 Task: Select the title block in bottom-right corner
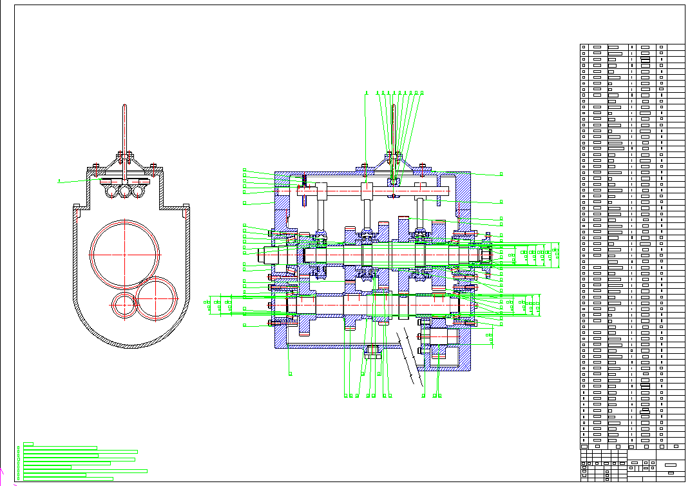633,465
